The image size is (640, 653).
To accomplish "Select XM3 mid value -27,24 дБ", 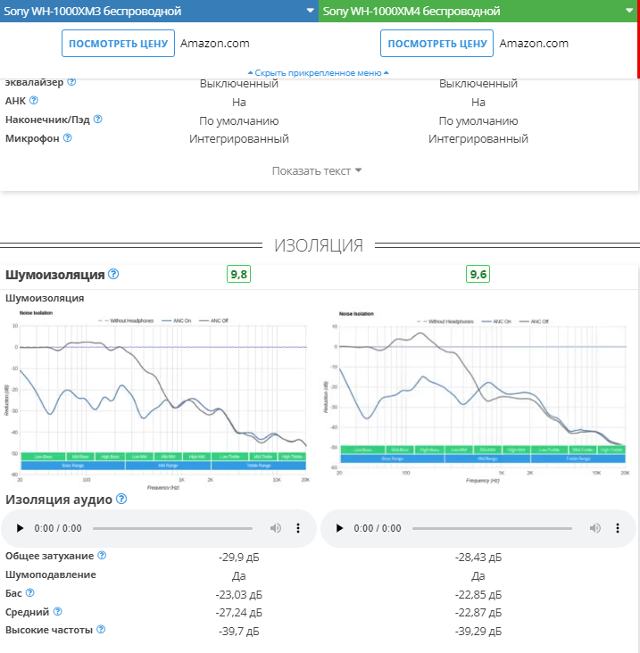I will pos(238,613).
